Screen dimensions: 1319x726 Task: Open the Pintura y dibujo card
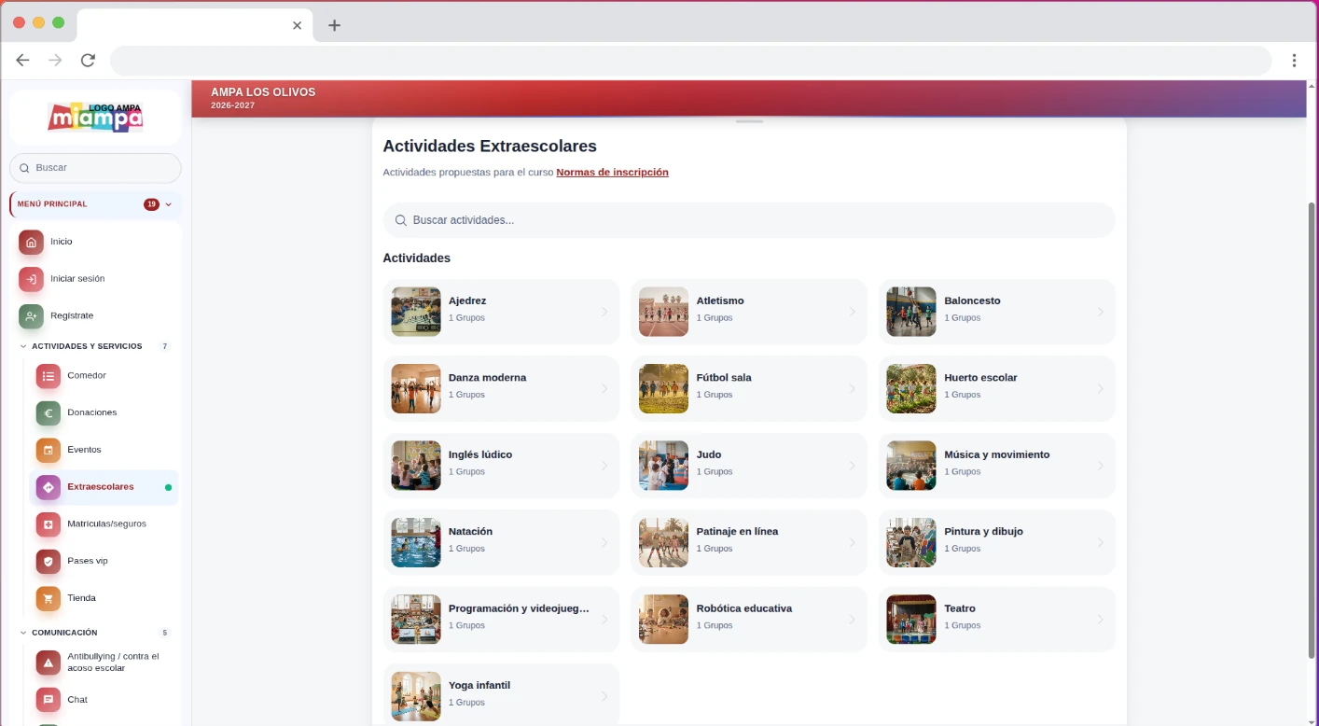coord(997,542)
